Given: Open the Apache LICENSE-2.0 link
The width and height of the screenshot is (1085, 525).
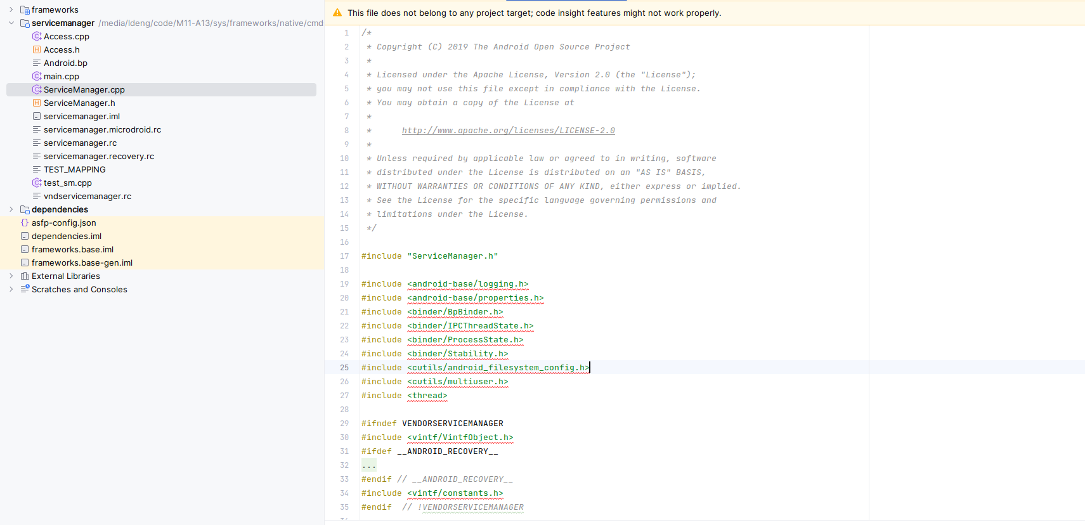Looking at the screenshot, I should [509, 131].
